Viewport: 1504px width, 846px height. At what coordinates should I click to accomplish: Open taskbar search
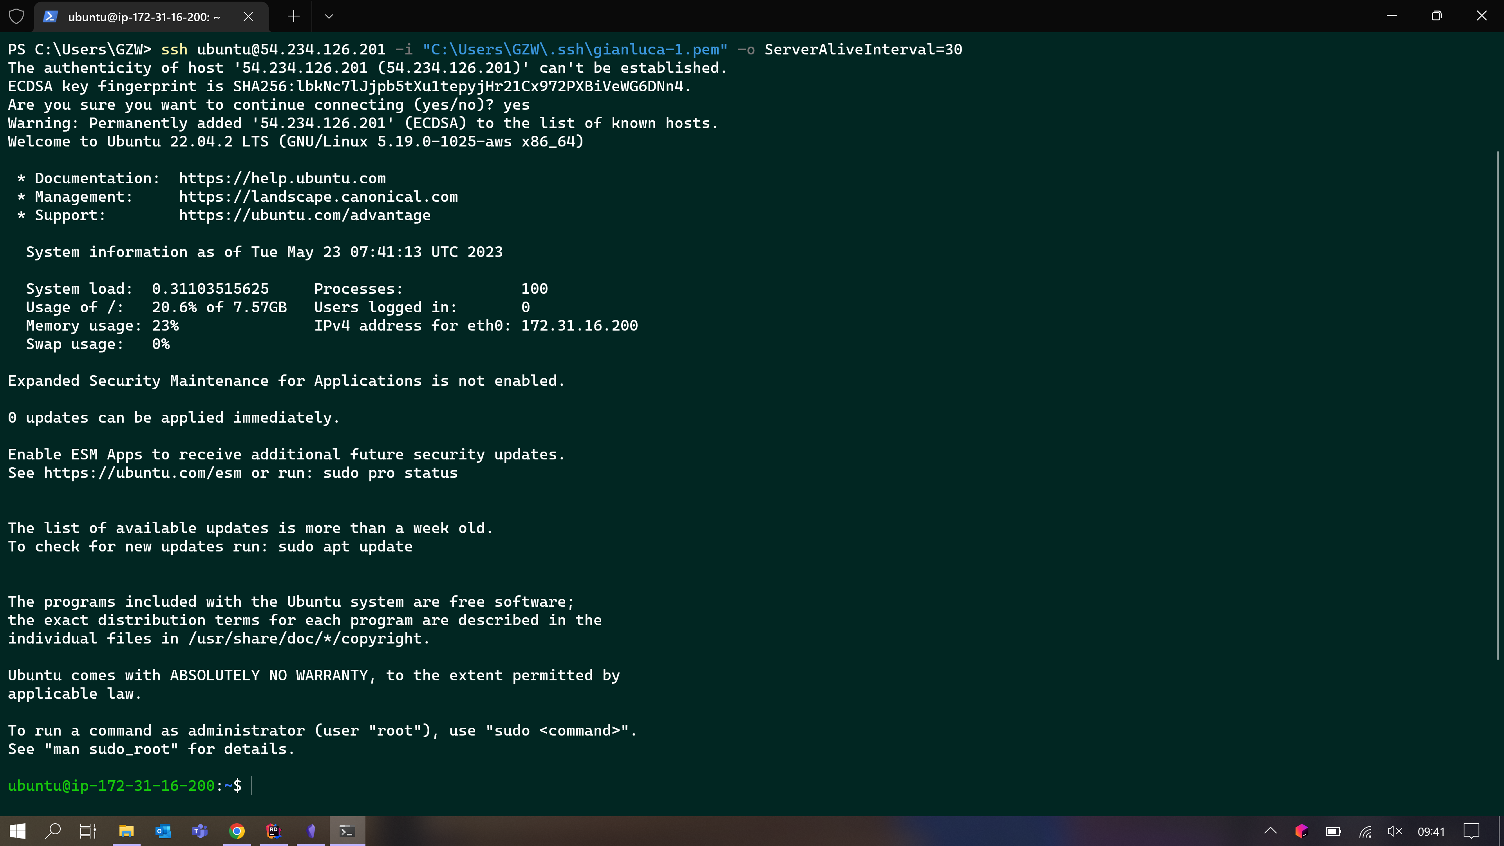tap(53, 831)
